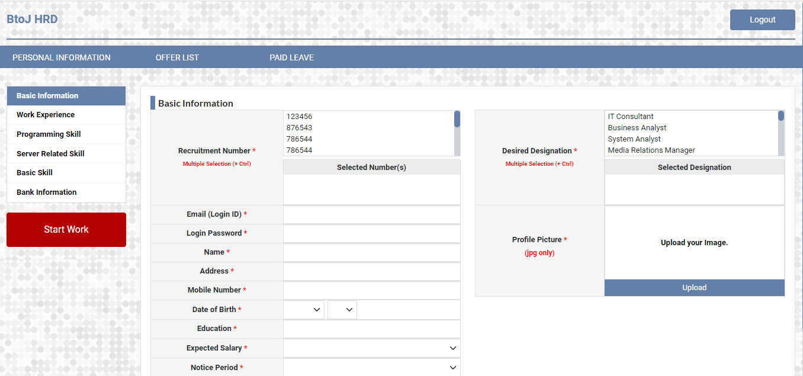803x376 pixels.
Task: Go to Personal Information menu
Action: 62,57
